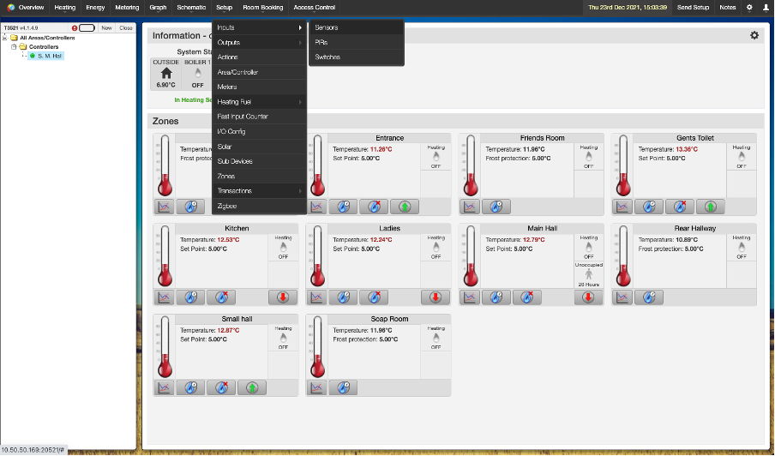Click the Ladies zone heating flame indicator
The height and width of the screenshot is (456, 775).
[x=436, y=247]
